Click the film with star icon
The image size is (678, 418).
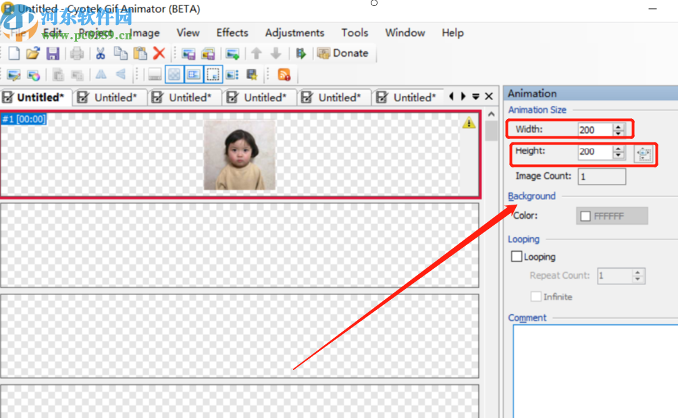(x=252, y=75)
